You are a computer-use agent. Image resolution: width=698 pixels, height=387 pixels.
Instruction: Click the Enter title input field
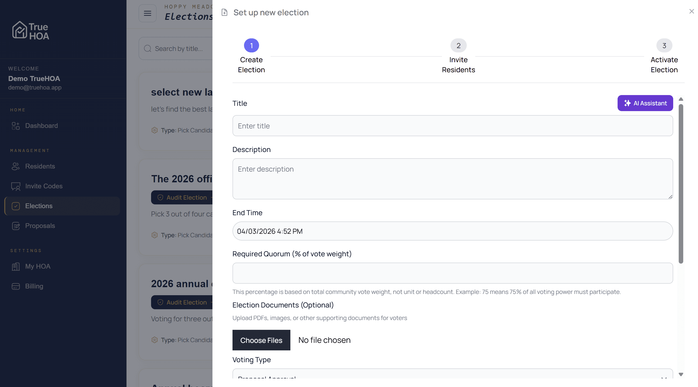pos(452,126)
